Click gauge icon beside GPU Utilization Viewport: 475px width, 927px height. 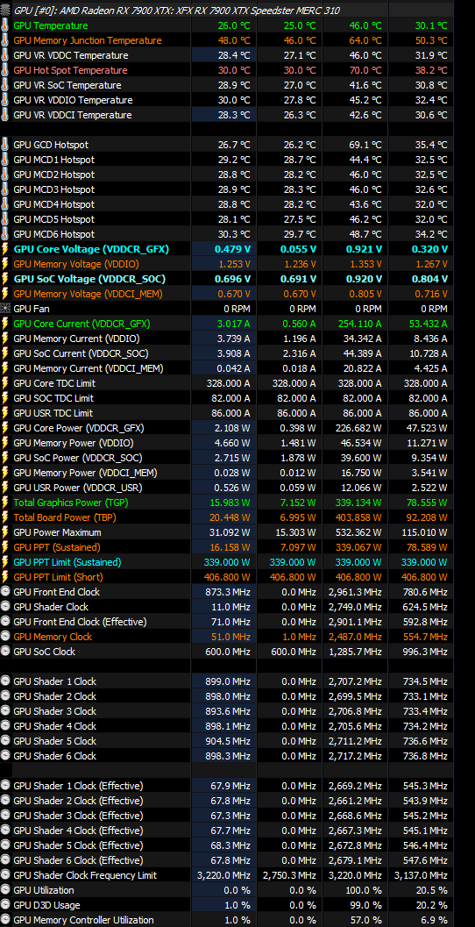[x=6, y=890]
